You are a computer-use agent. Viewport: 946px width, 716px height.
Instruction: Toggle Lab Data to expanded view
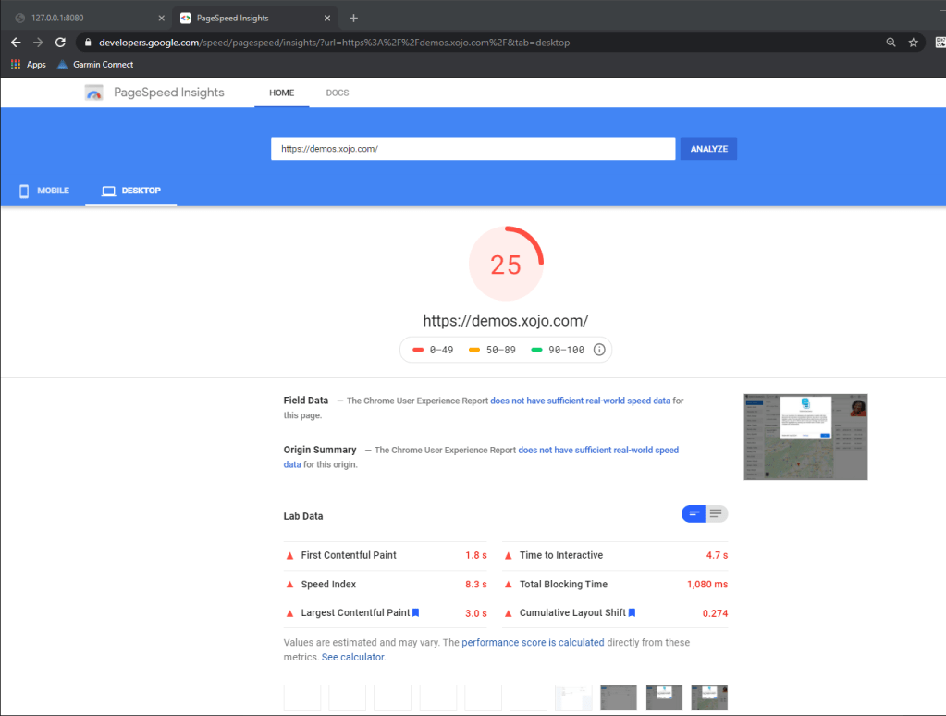pos(717,513)
